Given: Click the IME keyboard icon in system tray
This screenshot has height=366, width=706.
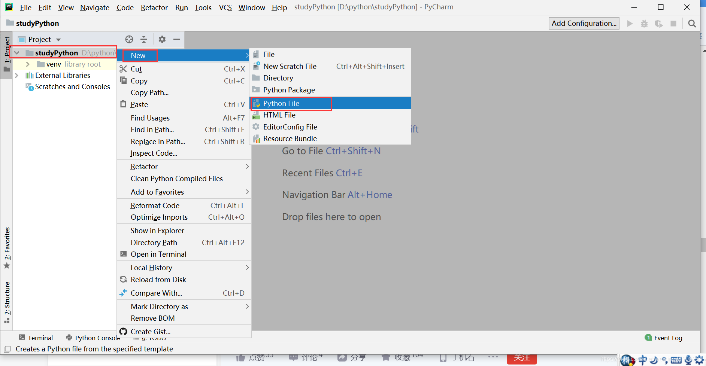Looking at the screenshot, I should (x=676, y=360).
